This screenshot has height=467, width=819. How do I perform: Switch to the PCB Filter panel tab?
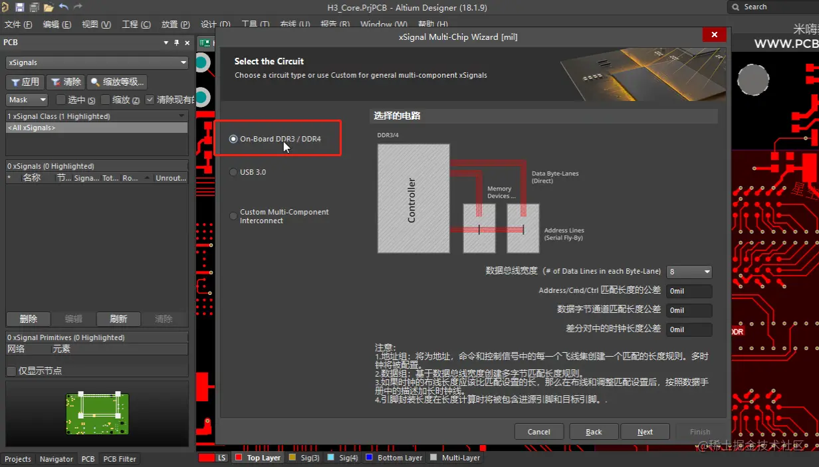click(120, 459)
